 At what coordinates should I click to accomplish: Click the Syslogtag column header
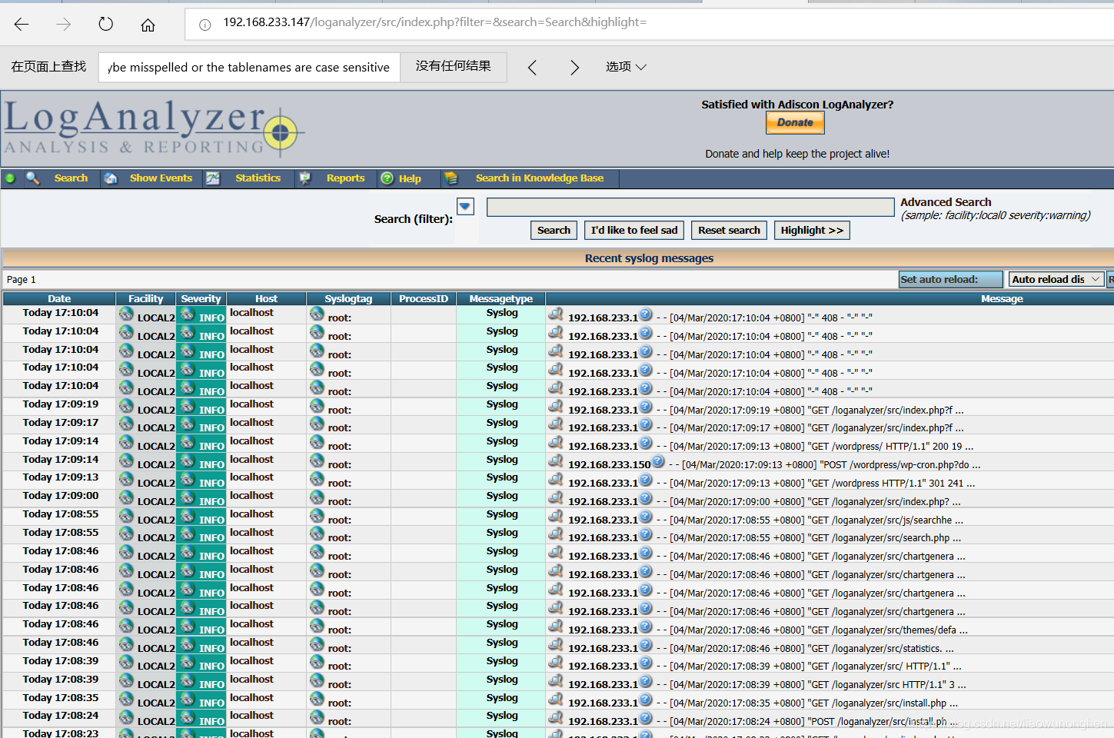(348, 298)
